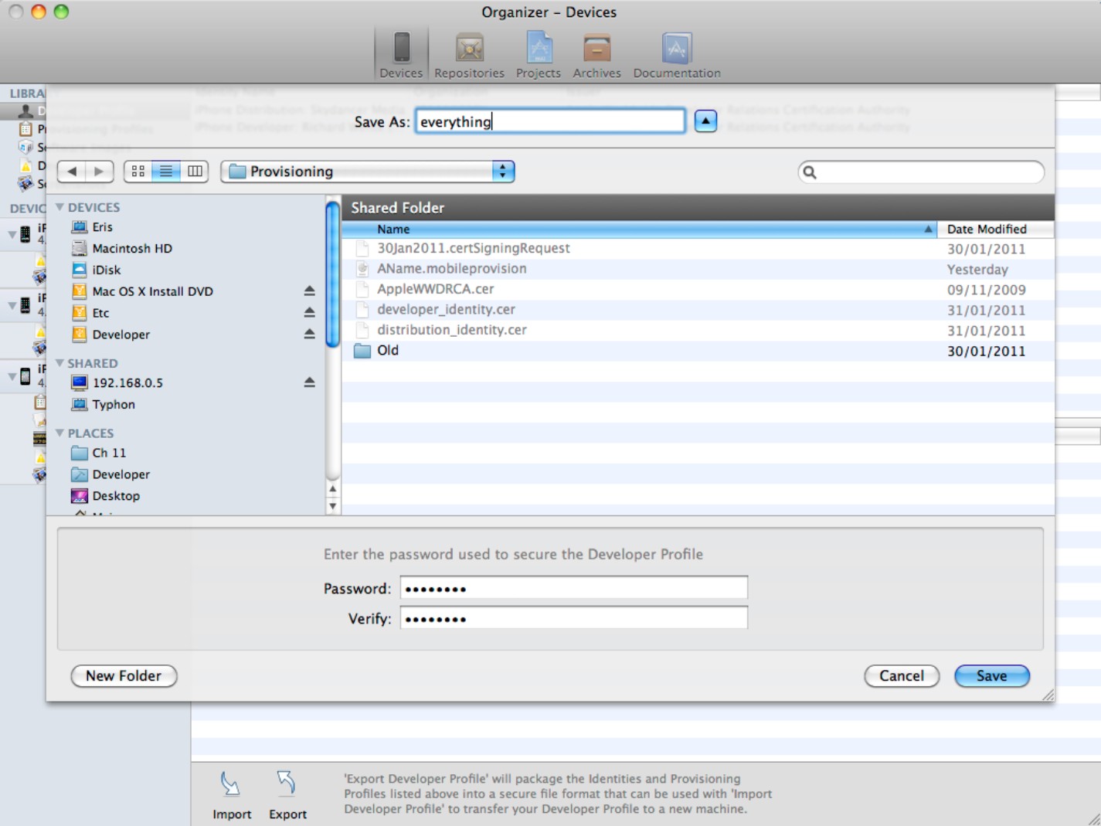Open the Devices toolbar tab
The width and height of the screenshot is (1101, 826).
pyautogui.click(x=401, y=55)
